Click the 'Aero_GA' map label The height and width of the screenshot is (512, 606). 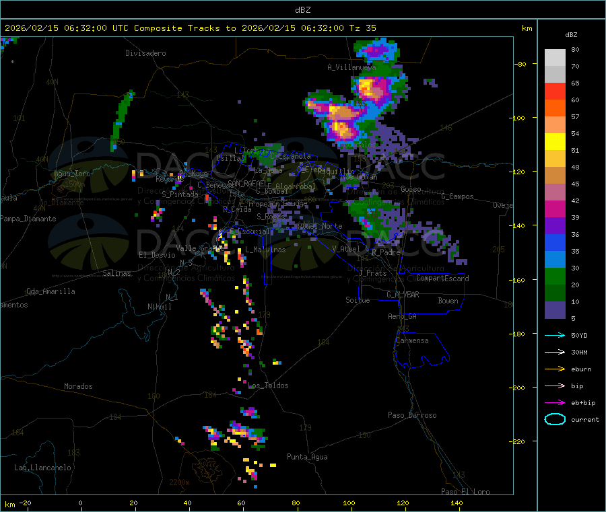pos(403,316)
